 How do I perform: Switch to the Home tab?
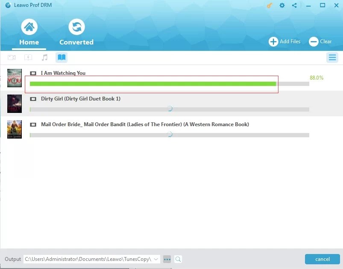[x=29, y=31]
